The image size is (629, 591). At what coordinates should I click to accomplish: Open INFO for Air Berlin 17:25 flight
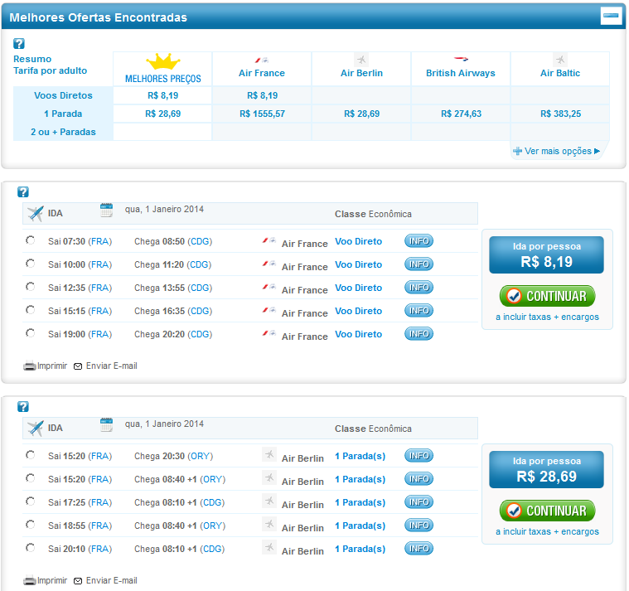419,502
